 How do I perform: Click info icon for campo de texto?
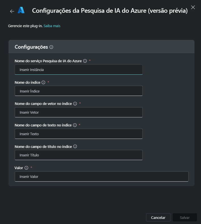[75, 125]
